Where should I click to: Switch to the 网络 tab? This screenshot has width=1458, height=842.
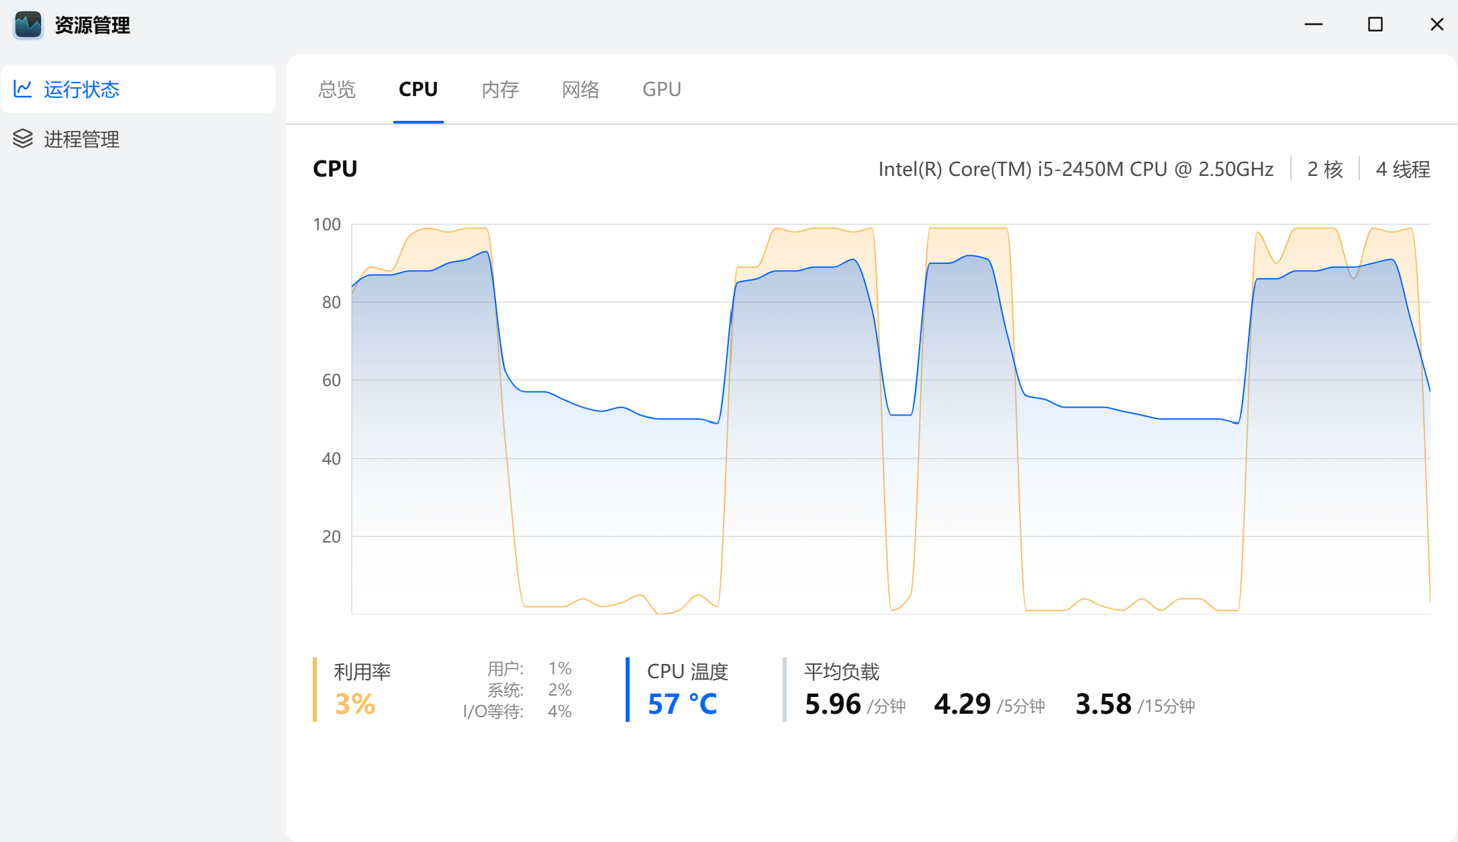point(581,89)
